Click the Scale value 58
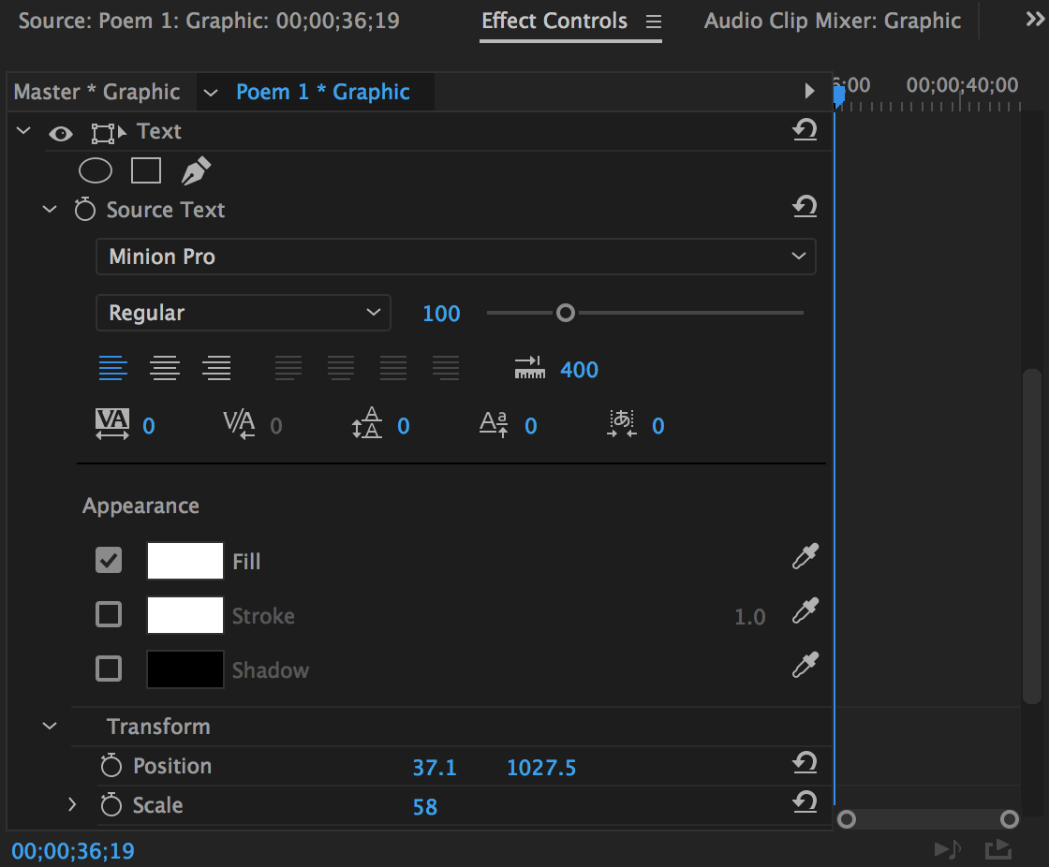Image resolution: width=1049 pixels, height=867 pixels. 425,807
